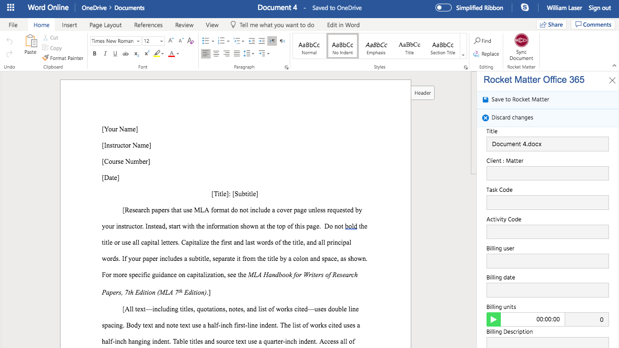This screenshot has height=348, width=619.
Task: Switch to the Insert tab
Action: tap(70, 25)
